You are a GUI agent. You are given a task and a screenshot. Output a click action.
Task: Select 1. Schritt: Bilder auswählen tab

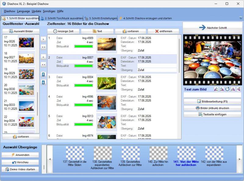(x=20, y=18)
